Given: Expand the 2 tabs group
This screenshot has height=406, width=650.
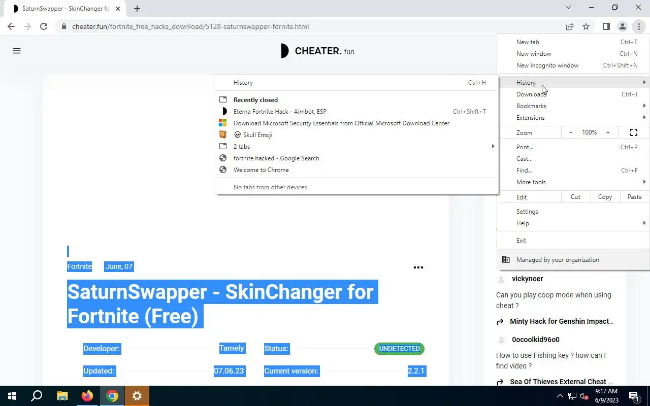Looking at the screenshot, I should click(x=356, y=147).
